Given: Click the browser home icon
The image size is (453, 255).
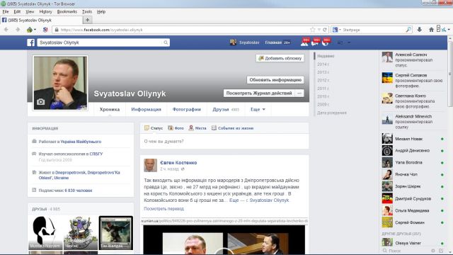Looking at the screenshot, I should (x=431, y=30).
